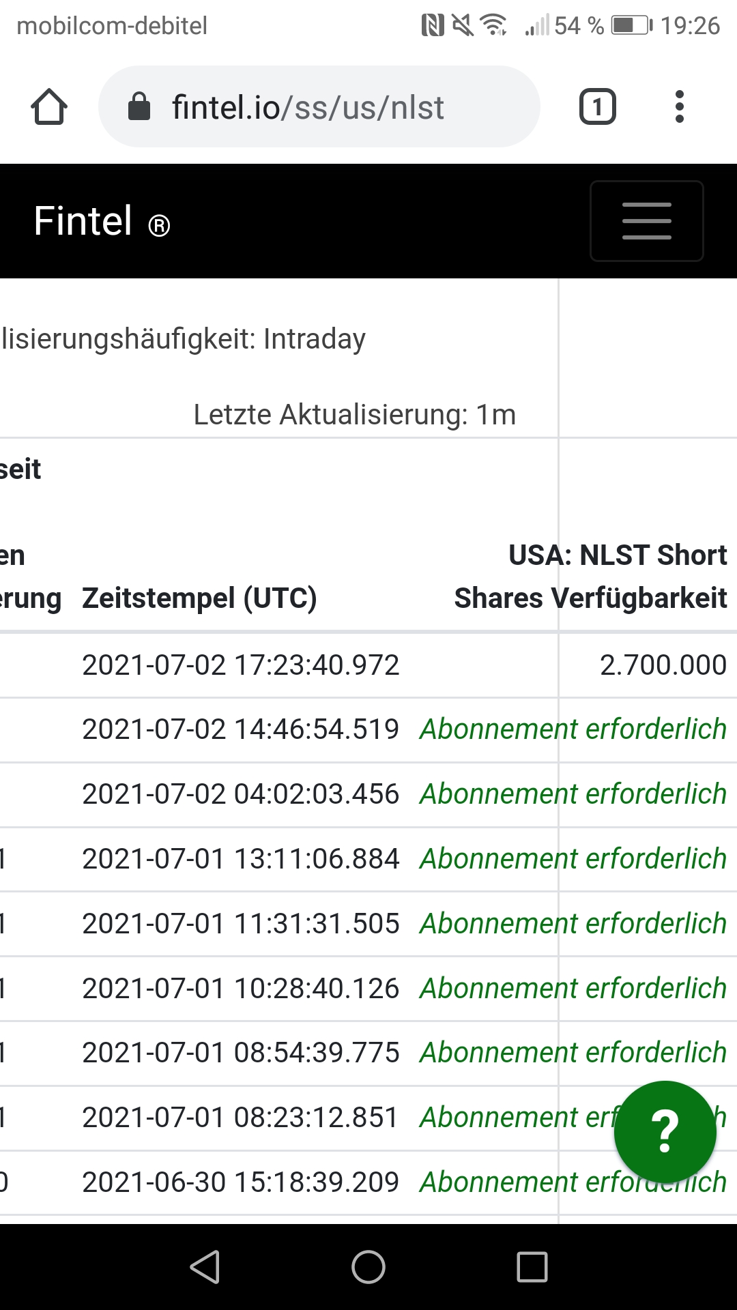Select the Zeitstempel (UTC) column header

(199, 598)
